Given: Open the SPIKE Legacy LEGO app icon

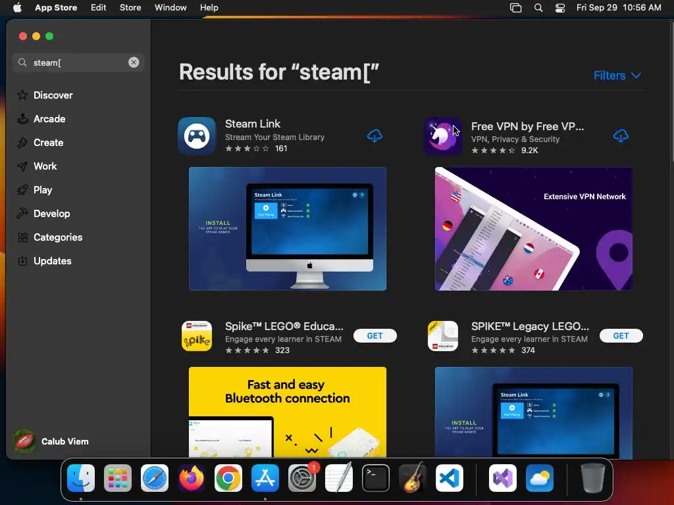Looking at the screenshot, I should tap(443, 336).
